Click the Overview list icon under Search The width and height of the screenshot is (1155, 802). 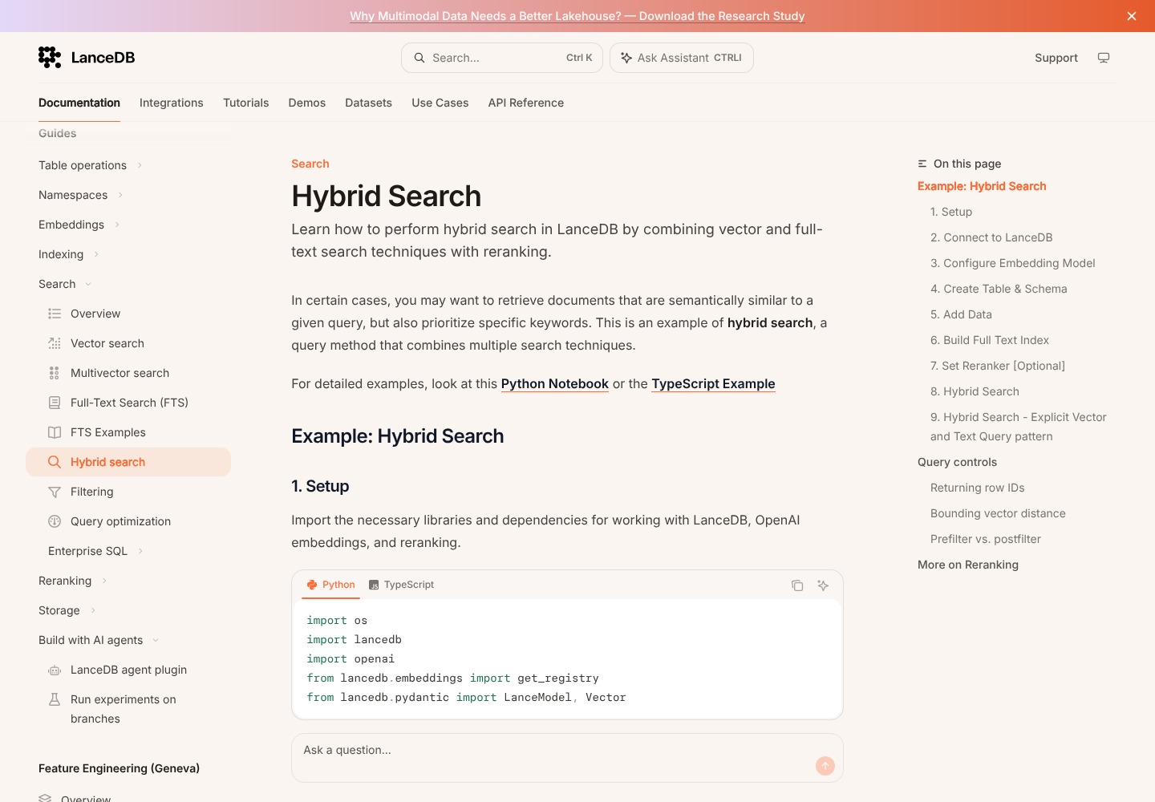tap(55, 314)
